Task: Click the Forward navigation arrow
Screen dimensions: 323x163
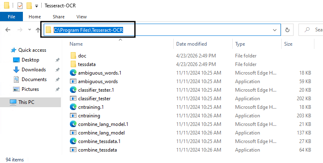Action: tap(20, 30)
